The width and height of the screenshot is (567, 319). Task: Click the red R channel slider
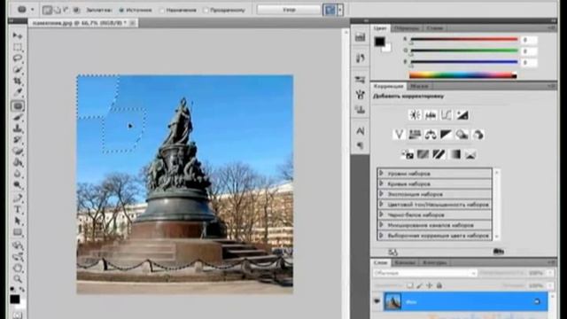(464, 39)
